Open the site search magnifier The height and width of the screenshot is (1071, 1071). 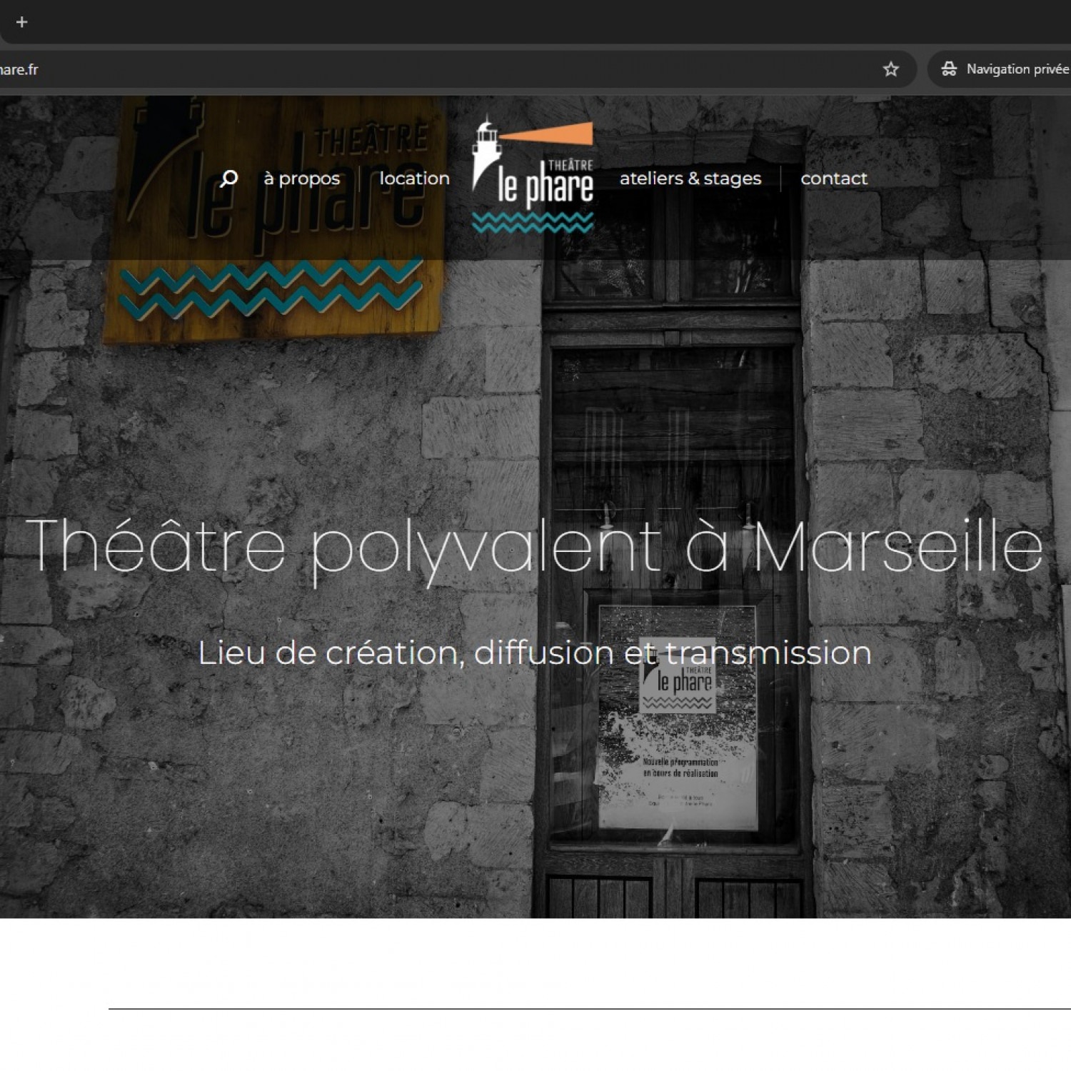[228, 178]
